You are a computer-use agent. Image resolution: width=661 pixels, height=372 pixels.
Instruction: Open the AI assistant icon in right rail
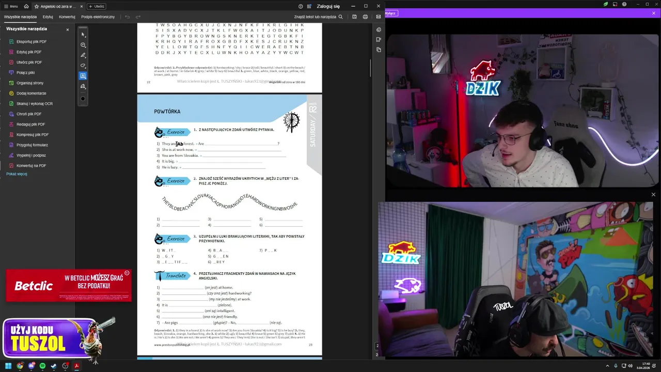tap(379, 29)
